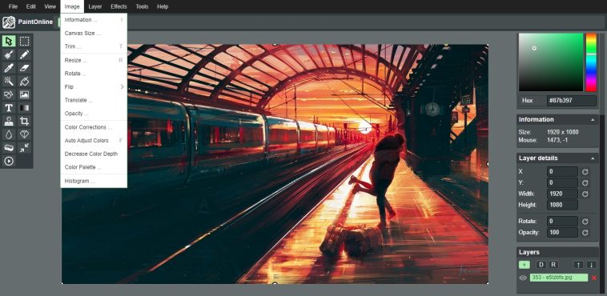Click the rainbow hue slider strip
The width and height of the screenshot is (607, 296).
(x=591, y=62)
